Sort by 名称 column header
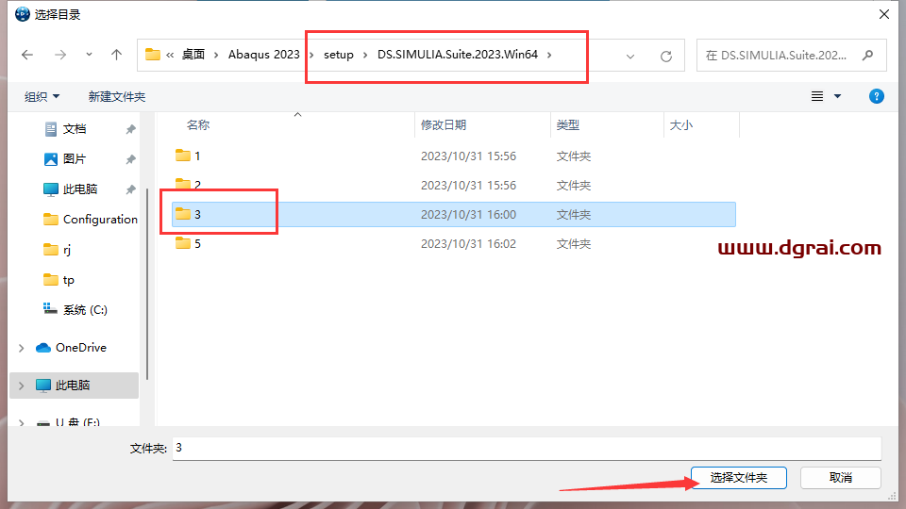Viewport: 906px width, 509px height. click(197, 124)
